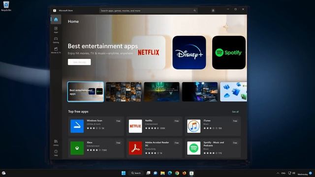The image size is (315, 177).
Task: Open the Home section in the sidebar
Action: pos(56,20)
